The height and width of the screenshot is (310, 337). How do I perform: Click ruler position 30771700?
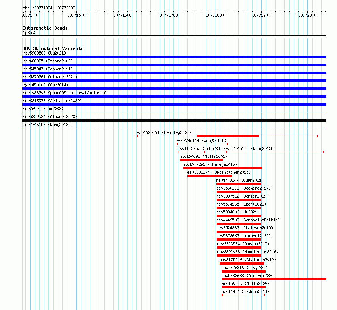point(169,15)
